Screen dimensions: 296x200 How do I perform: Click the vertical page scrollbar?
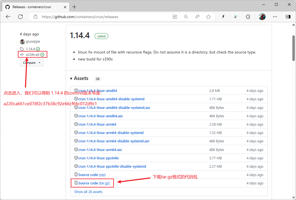pos(293,47)
